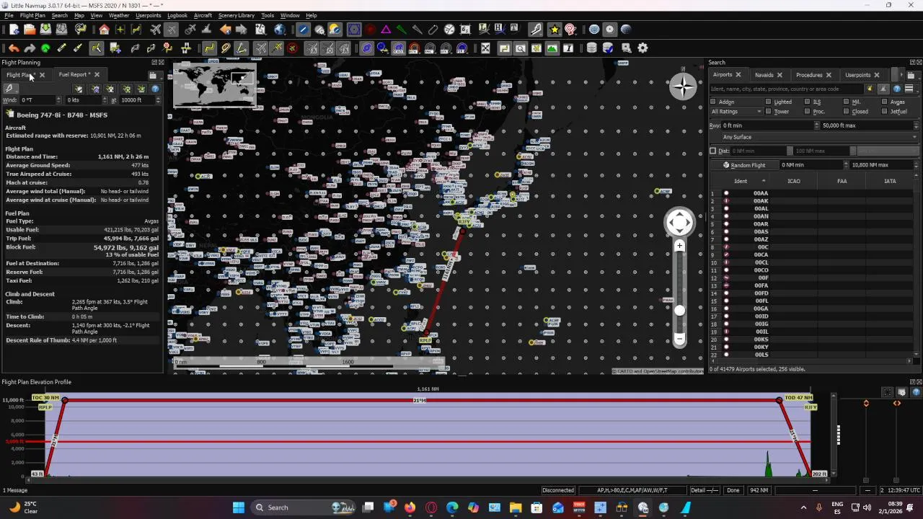Switch to the Navaids tab
The image size is (923, 519).
764,75
